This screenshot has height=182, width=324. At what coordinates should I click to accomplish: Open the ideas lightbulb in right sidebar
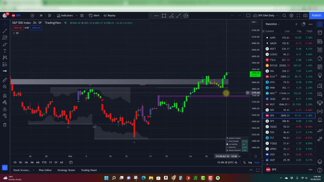click(320, 75)
